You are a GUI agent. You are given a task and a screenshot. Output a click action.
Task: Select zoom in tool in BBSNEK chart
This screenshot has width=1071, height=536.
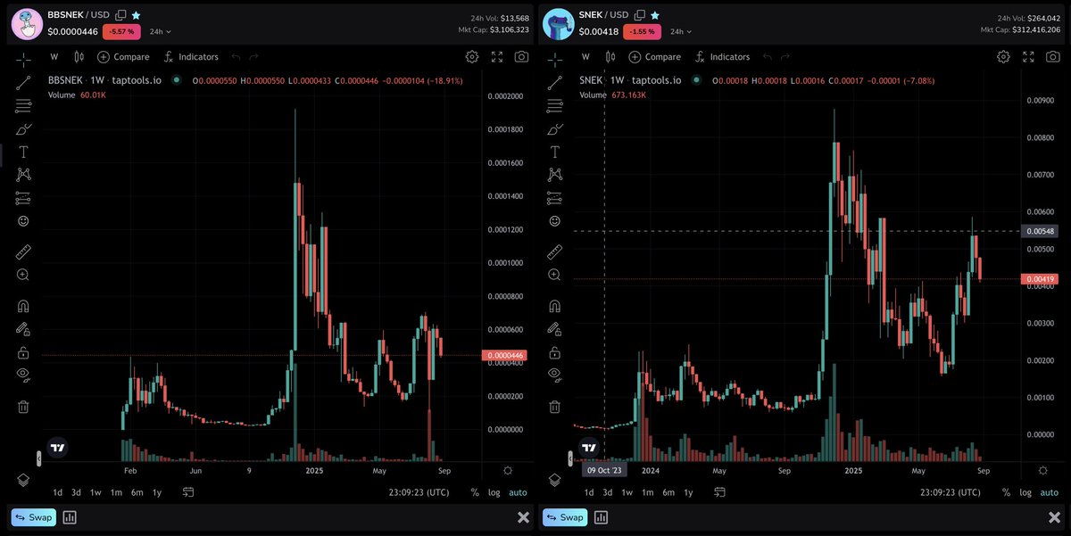pos(23,275)
